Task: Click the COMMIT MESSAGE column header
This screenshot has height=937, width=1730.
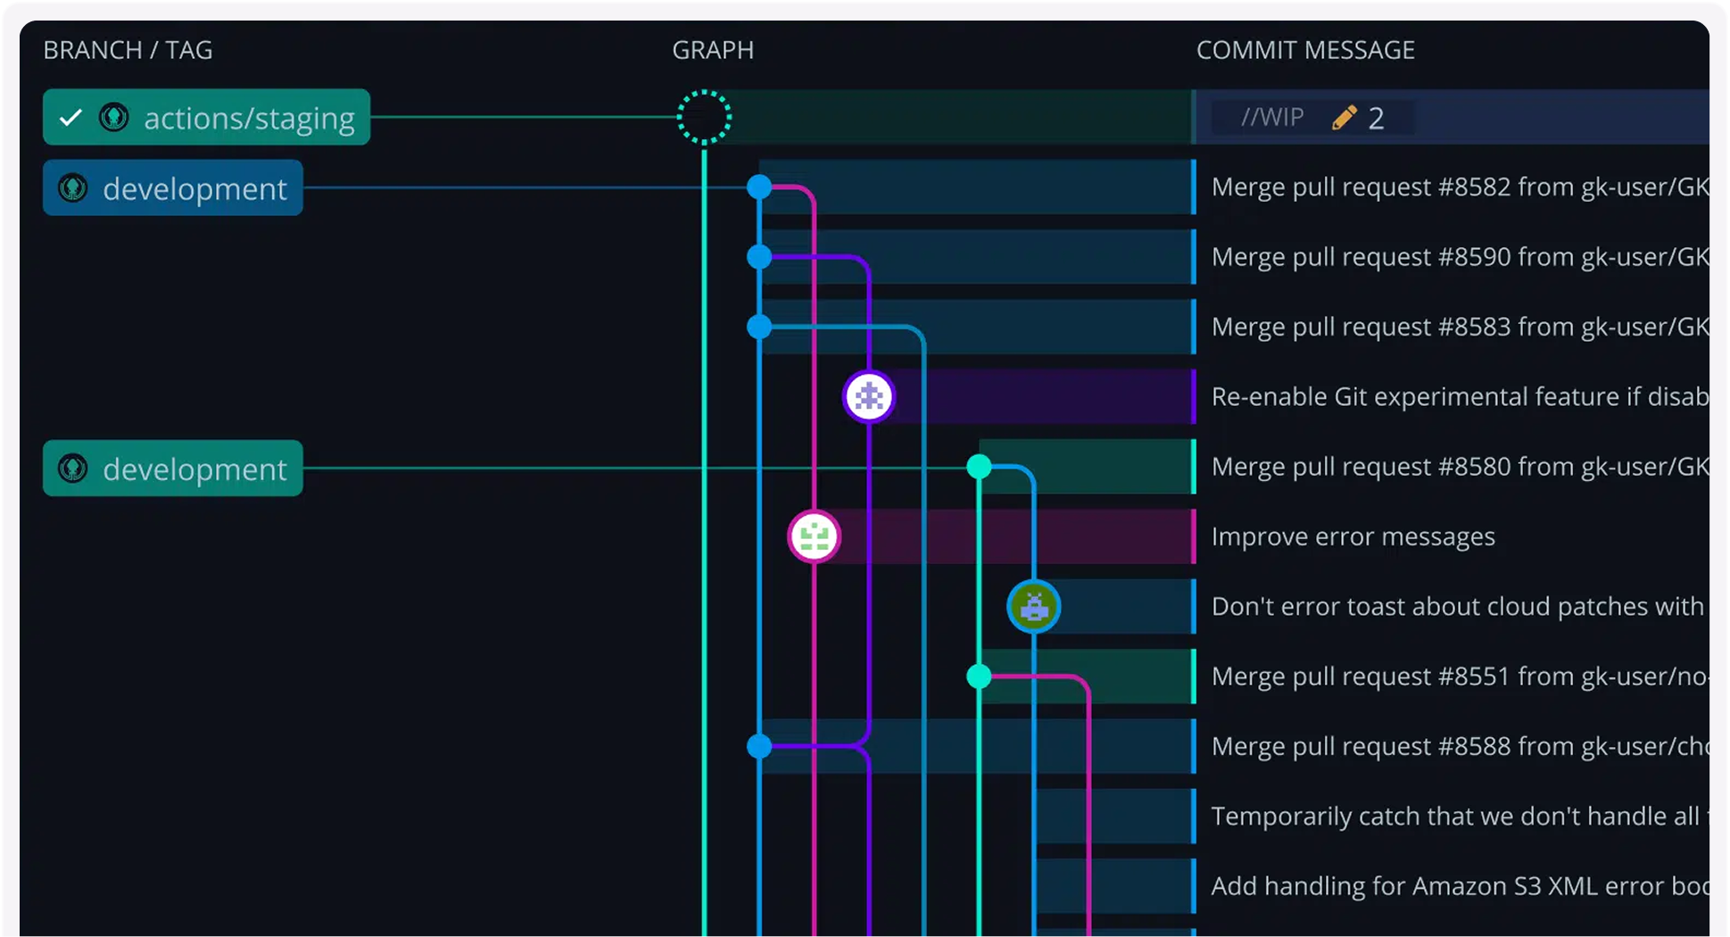Action: [x=1305, y=50]
